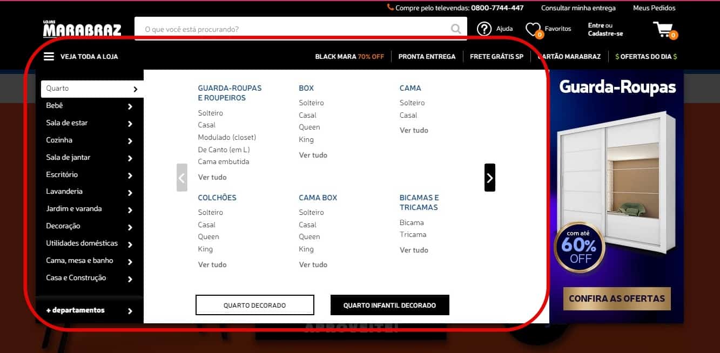Expand the Sala de estar category
Screen dimensions: 720x353
pyautogui.click(x=89, y=123)
